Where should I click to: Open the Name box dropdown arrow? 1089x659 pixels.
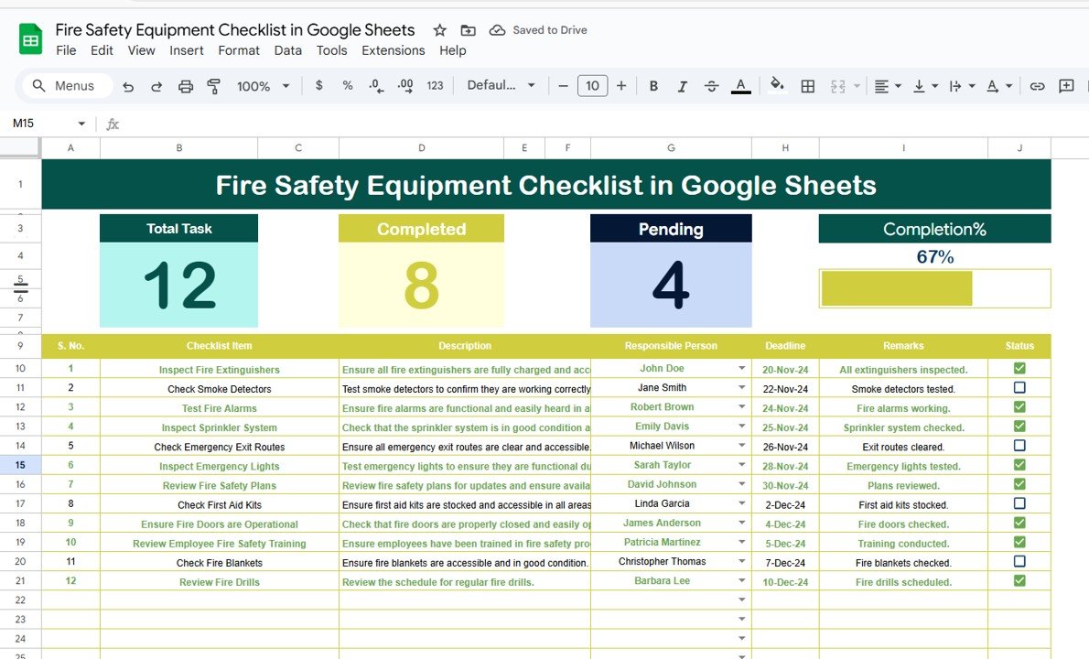[x=81, y=124]
